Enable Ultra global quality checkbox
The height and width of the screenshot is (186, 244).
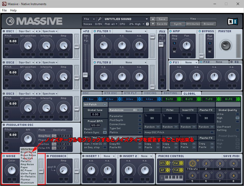237,114
